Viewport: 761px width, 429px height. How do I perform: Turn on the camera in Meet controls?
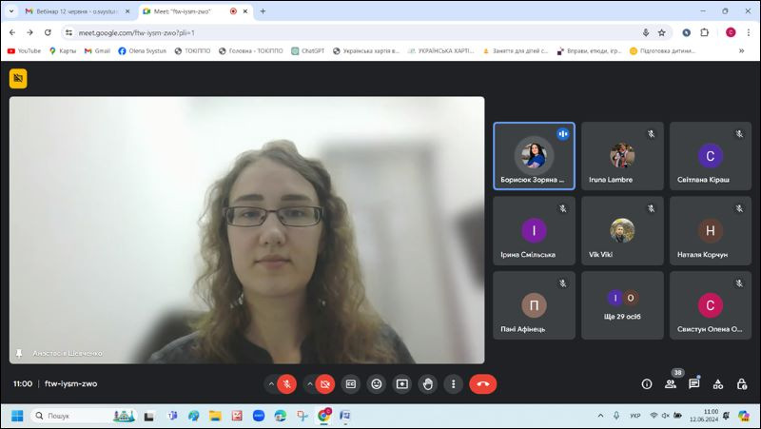click(x=325, y=384)
